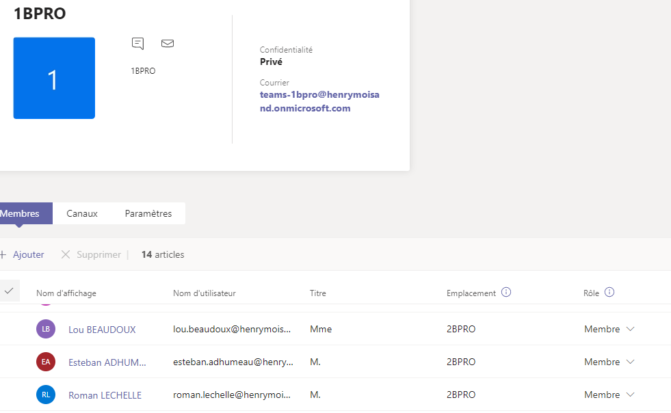Toggle the select-all checkmark in table header
Viewport: 671px width, 413px height.
click(9, 291)
